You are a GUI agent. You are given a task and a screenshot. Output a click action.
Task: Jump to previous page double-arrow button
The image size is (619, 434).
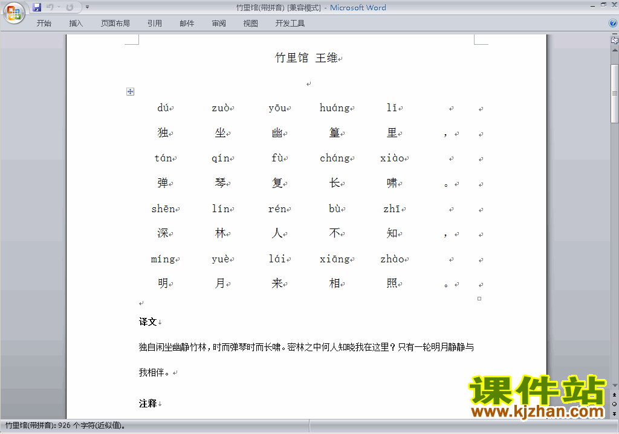point(615,395)
